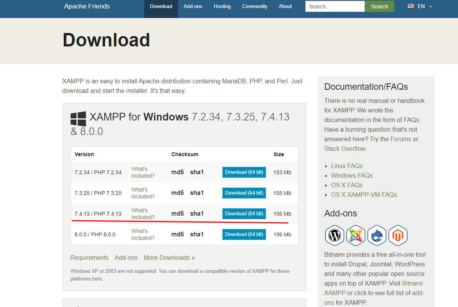
Task: Select the '153 Mb' size cell
Action: coord(282,172)
